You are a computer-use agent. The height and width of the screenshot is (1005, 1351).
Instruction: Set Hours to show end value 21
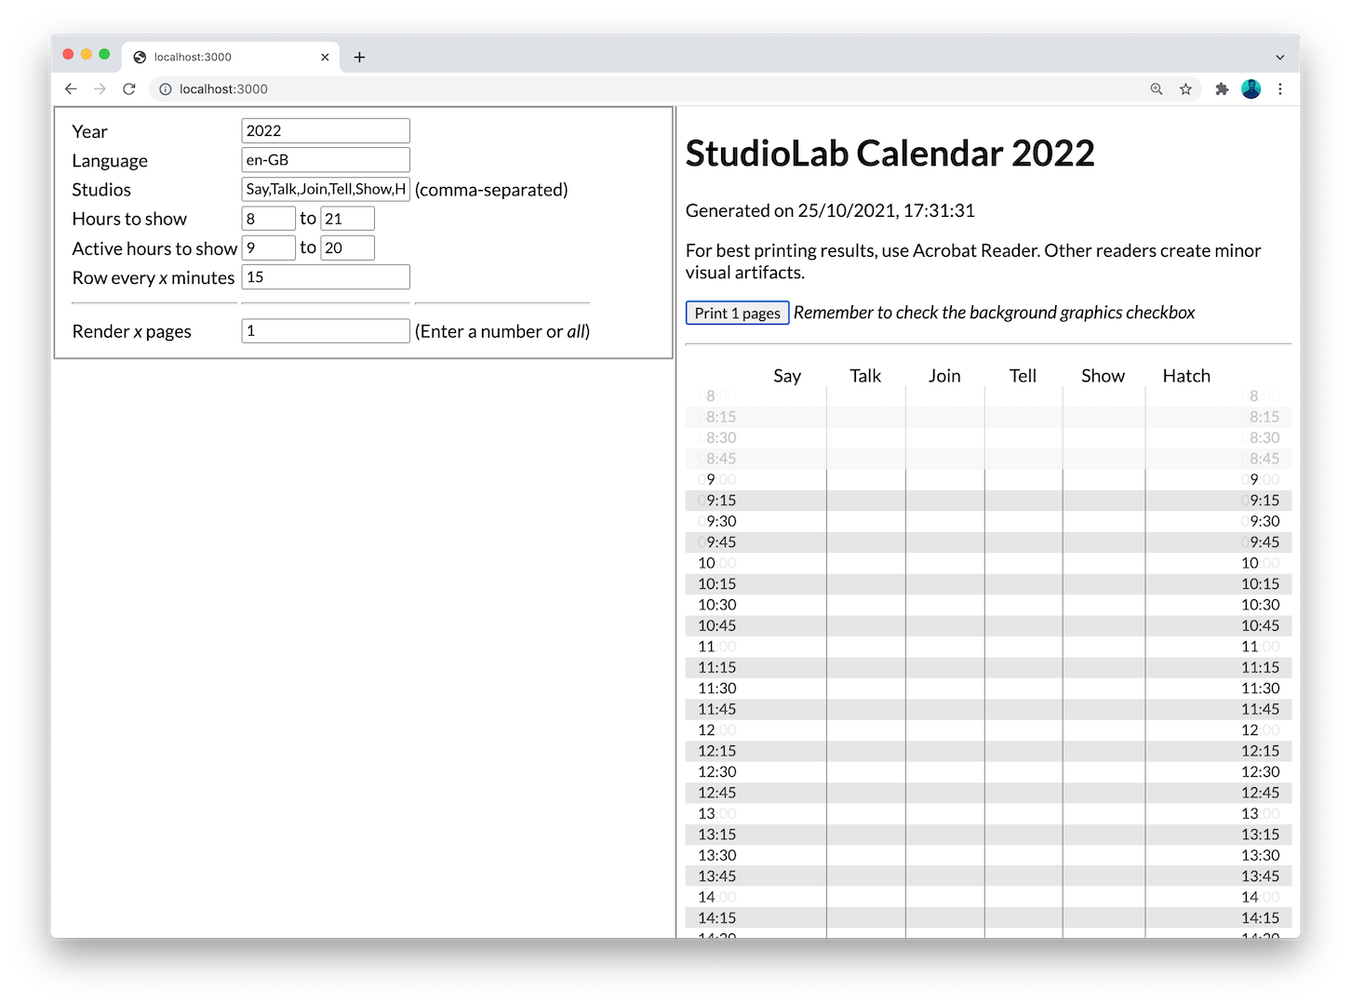348,219
